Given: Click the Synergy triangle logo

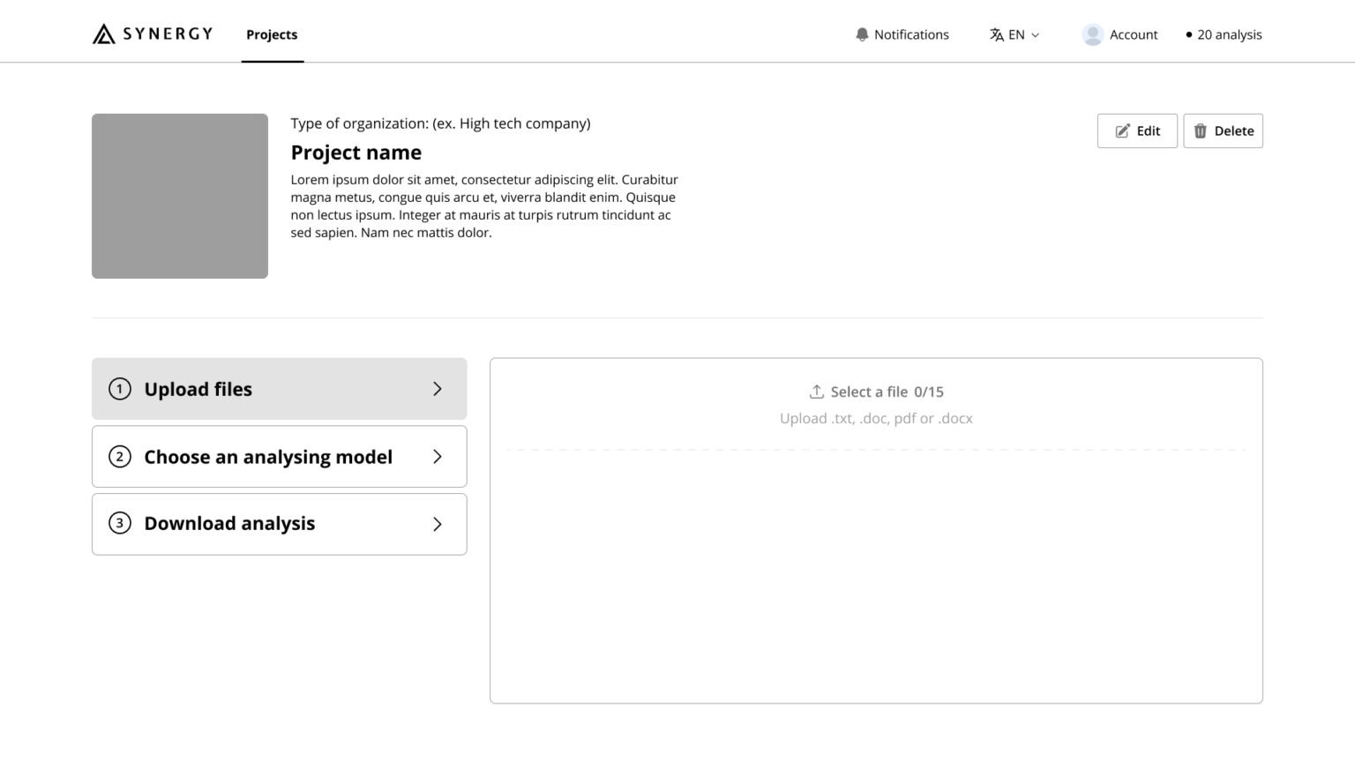Looking at the screenshot, I should pos(102,34).
